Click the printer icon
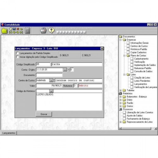The height and width of the screenshot is (158, 158). tap(44, 31)
